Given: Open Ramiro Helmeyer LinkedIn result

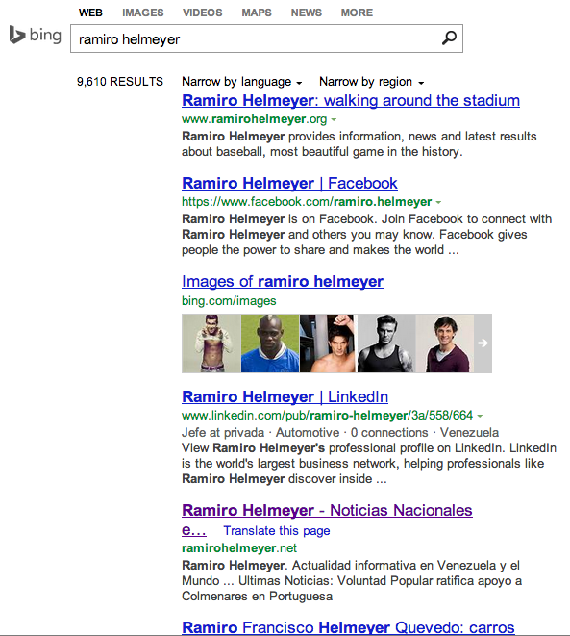Looking at the screenshot, I should point(285,396).
